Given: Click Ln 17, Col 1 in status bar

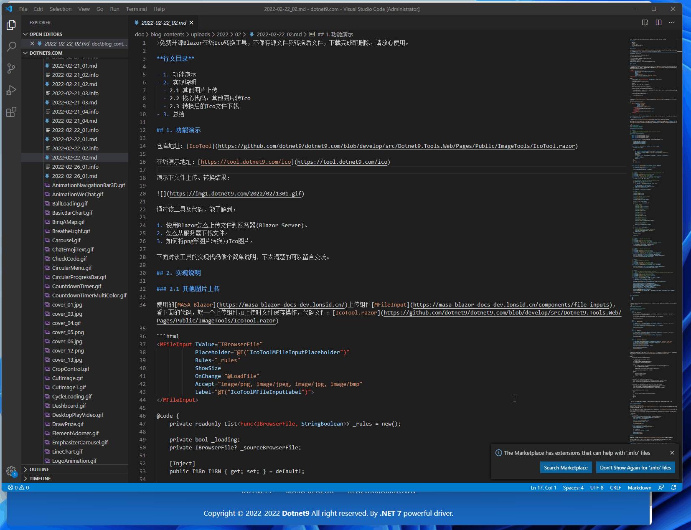Looking at the screenshot, I should [x=543, y=487].
